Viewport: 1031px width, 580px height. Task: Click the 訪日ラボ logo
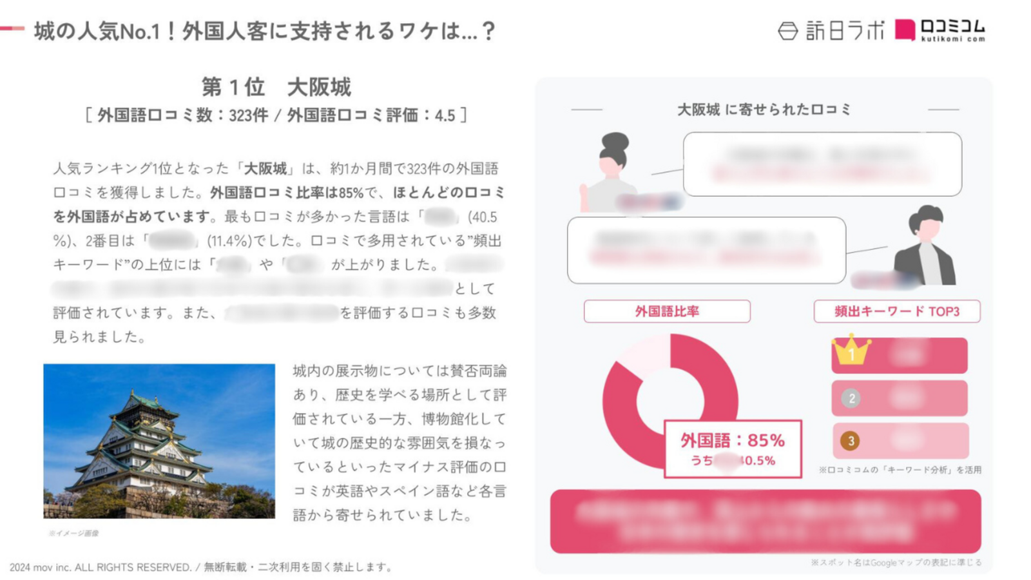[x=831, y=30]
